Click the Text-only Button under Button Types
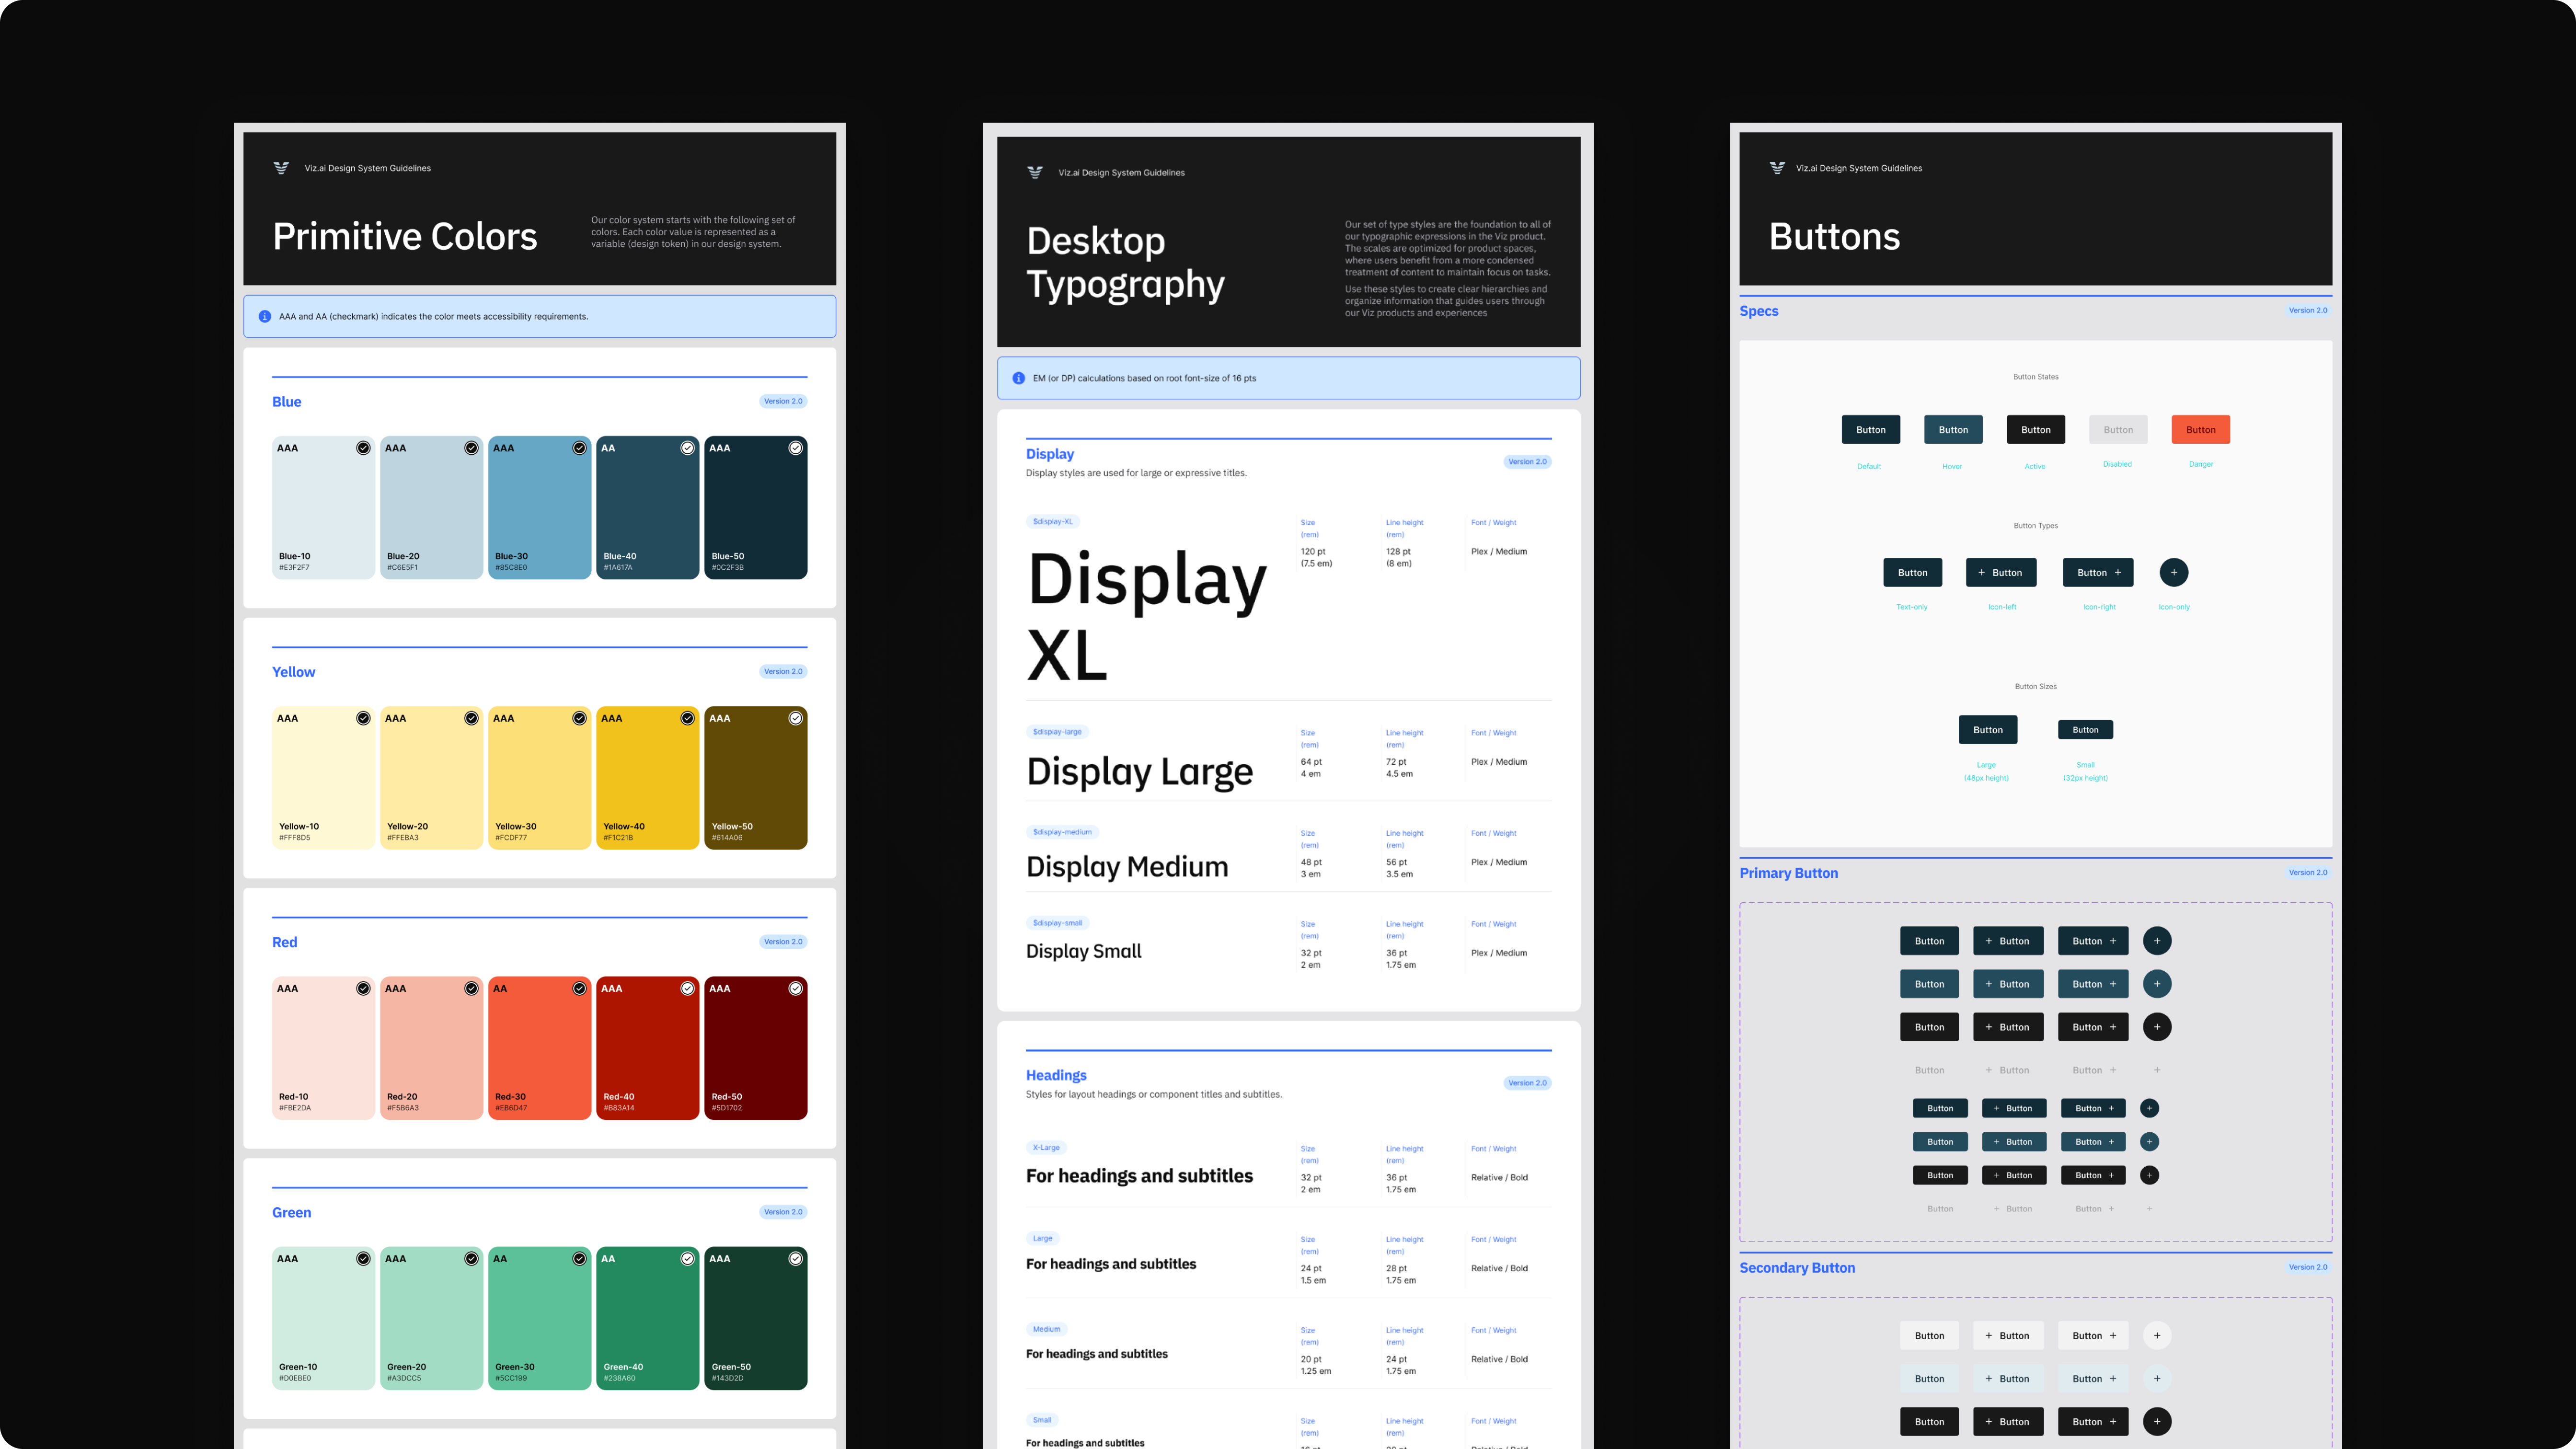2576x1449 pixels. point(1913,572)
